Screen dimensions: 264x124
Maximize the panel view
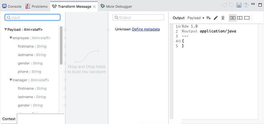pos(260,5)
